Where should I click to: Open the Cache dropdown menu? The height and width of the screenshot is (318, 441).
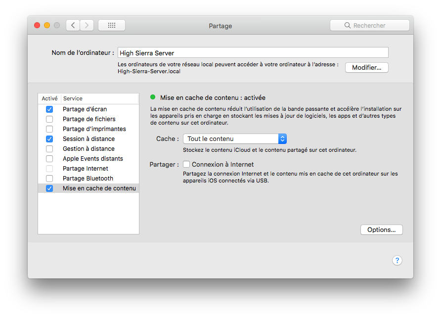point(234,139)
